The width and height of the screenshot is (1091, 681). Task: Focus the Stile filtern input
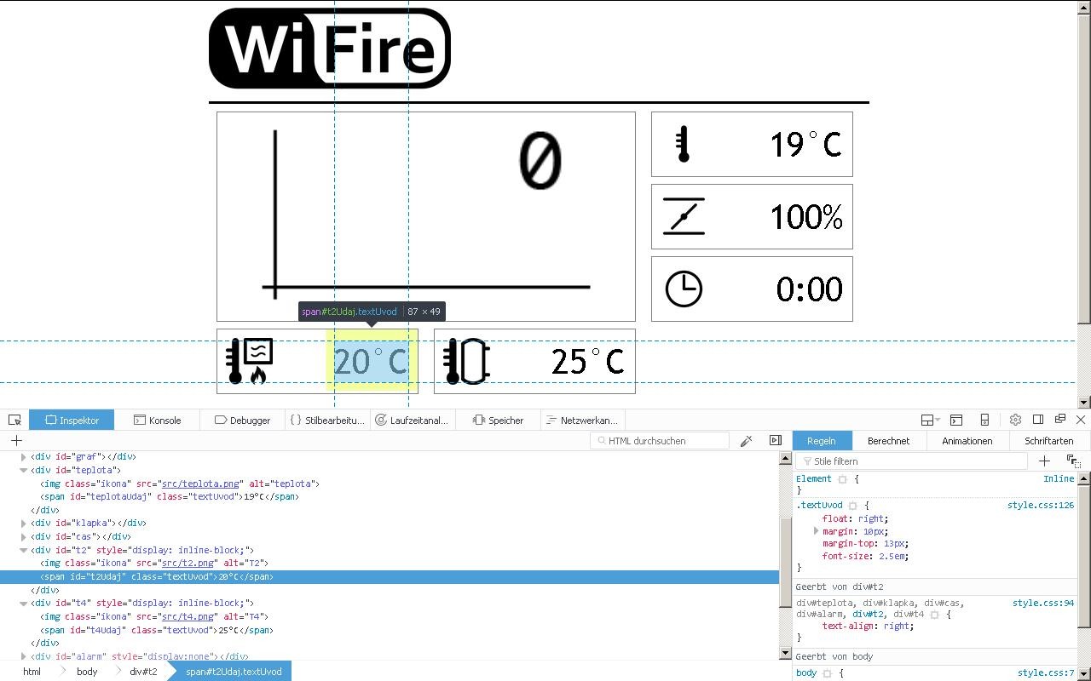pos(912,461)
